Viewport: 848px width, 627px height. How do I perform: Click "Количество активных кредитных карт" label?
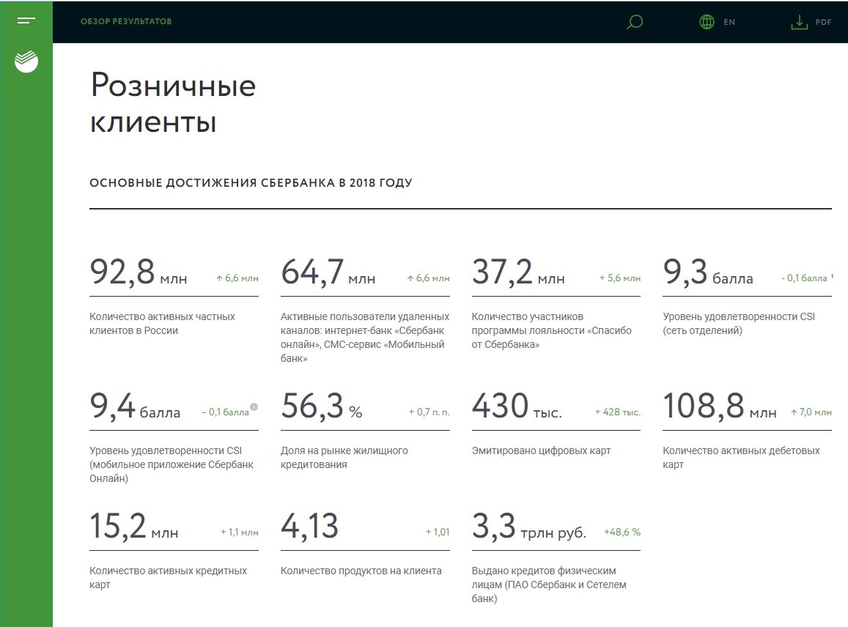[168, 577]
